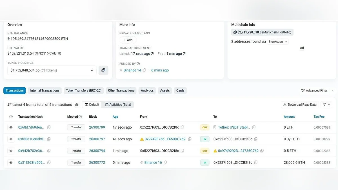
Task: Copy transaction hash 0xf30310e63b5
Action: click(49, 139)
